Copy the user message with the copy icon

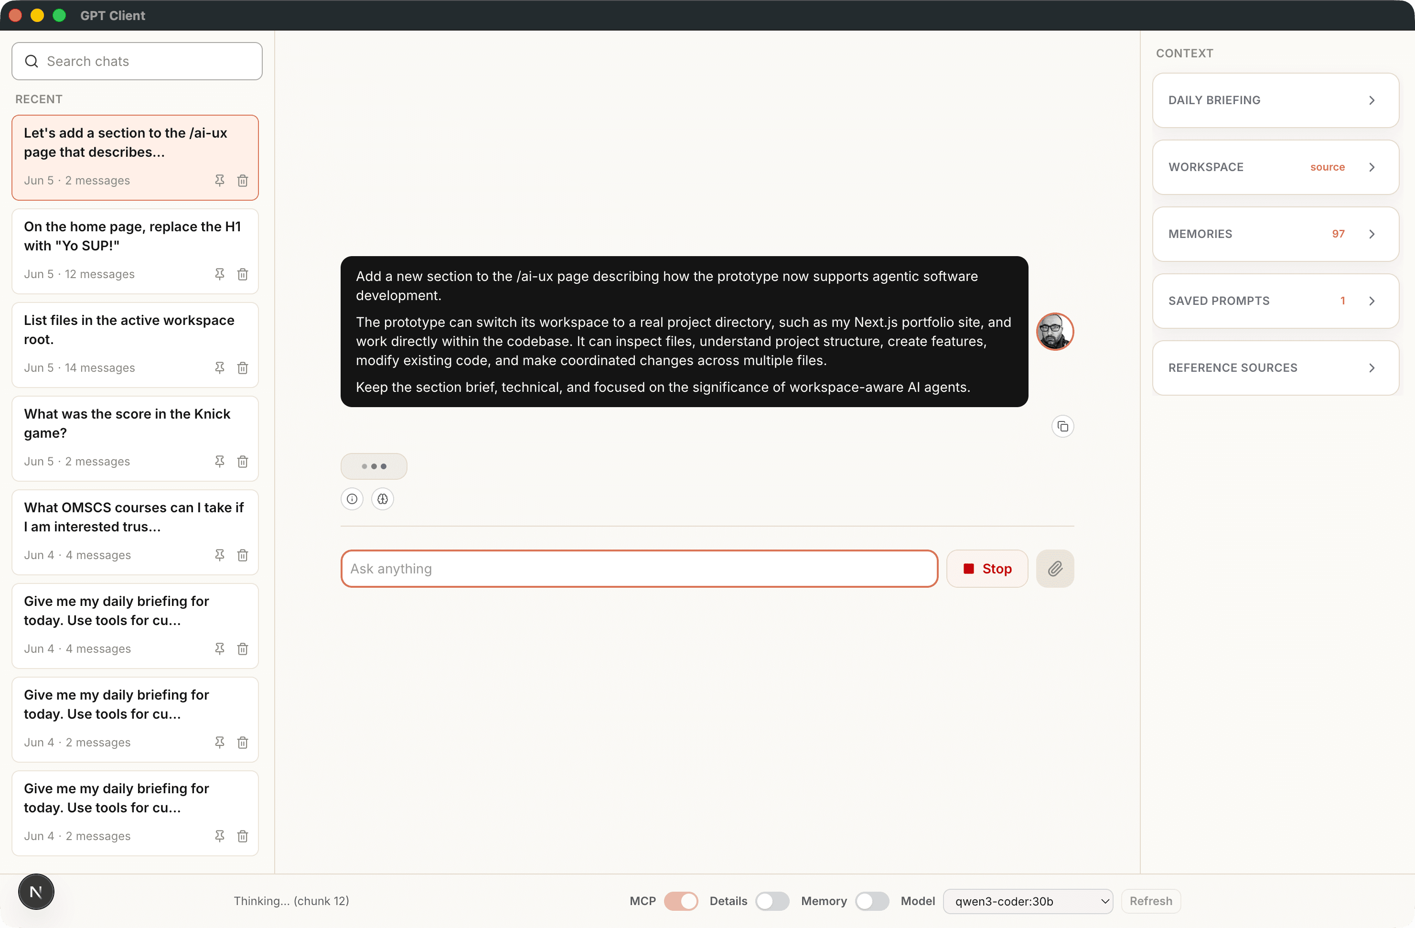pyautogui.click(x=1062, y=427)
